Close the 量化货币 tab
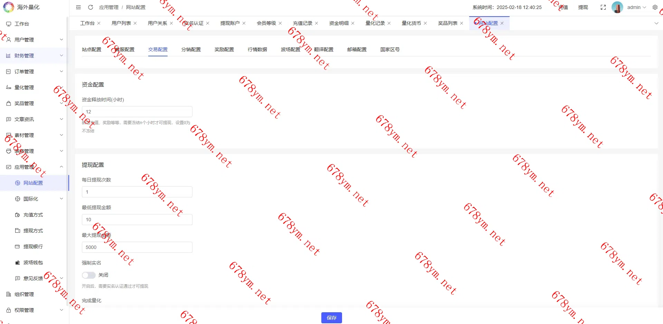Viewport: 663px width, 324px height. [425, 23]
